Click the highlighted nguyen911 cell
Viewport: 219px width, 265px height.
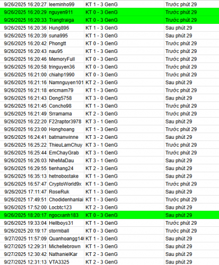pyautogui.click(x=66, y=12)
